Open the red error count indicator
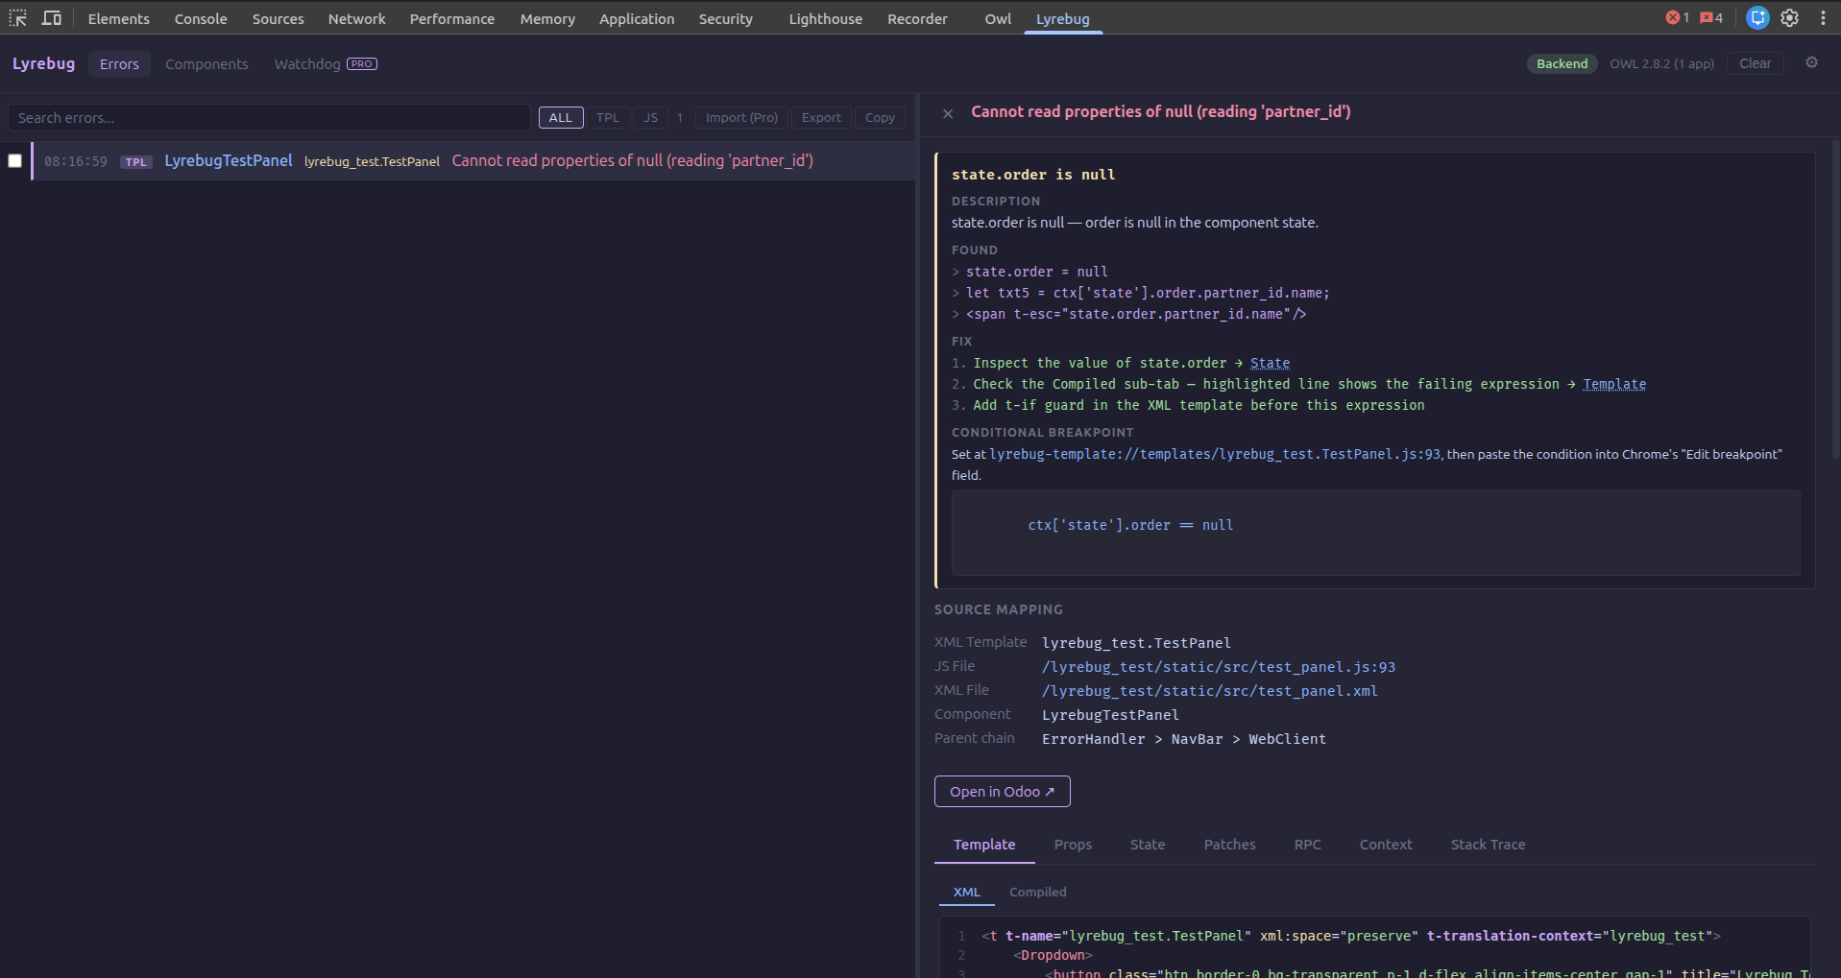1841x978 pixels. point(1677,18)
